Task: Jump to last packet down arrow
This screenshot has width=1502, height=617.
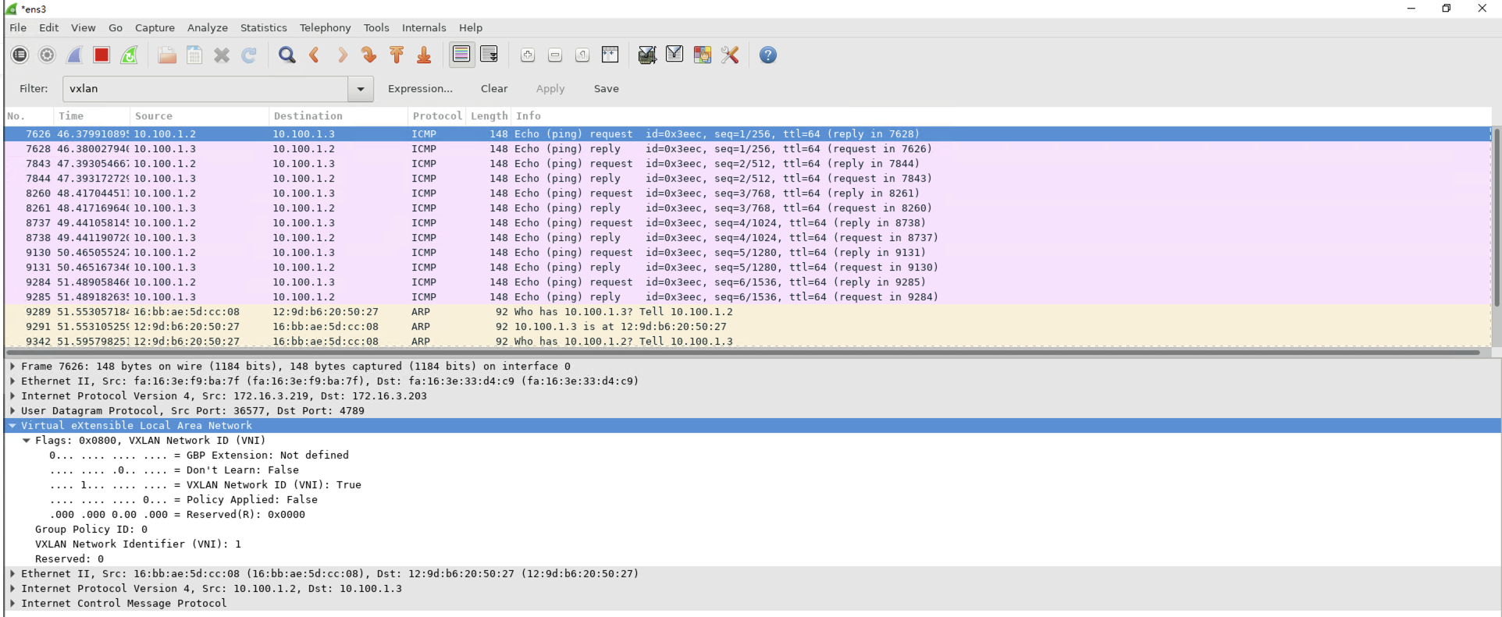Action: click(424, 55)
